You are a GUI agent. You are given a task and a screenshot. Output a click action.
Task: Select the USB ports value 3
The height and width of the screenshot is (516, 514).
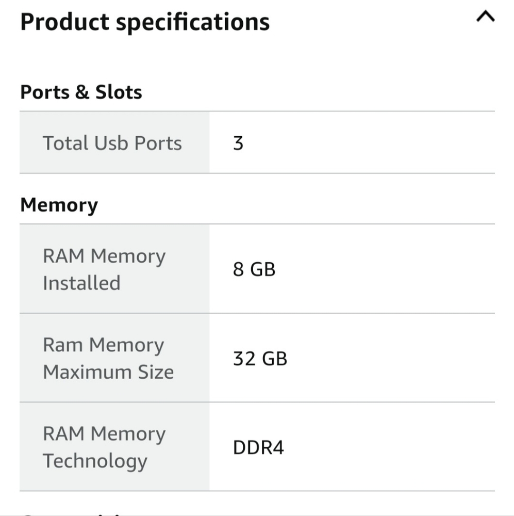[238, 143]
